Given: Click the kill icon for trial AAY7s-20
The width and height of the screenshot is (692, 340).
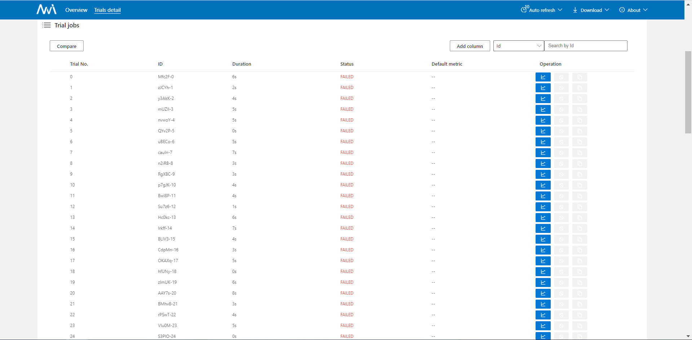Looking at the screenshot, I should [561, 293].
